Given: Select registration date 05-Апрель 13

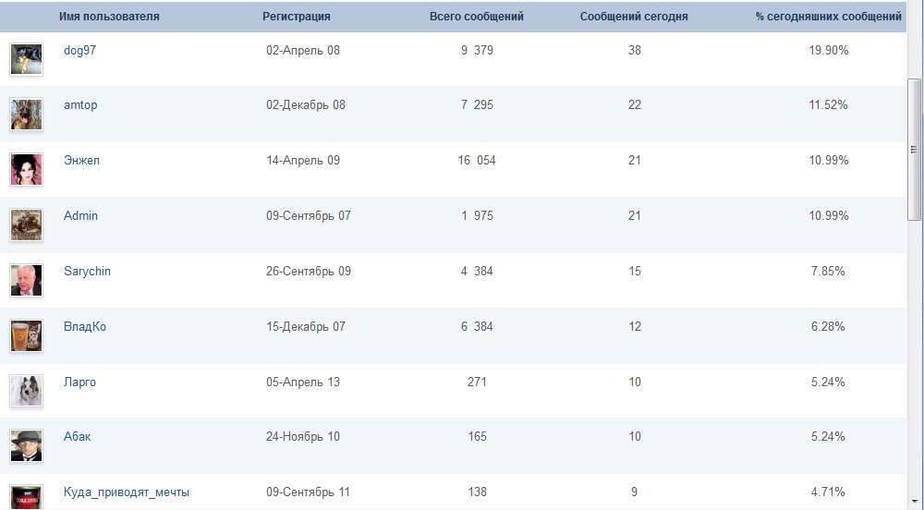Looking at the screenshot, I should pos(303,382).
